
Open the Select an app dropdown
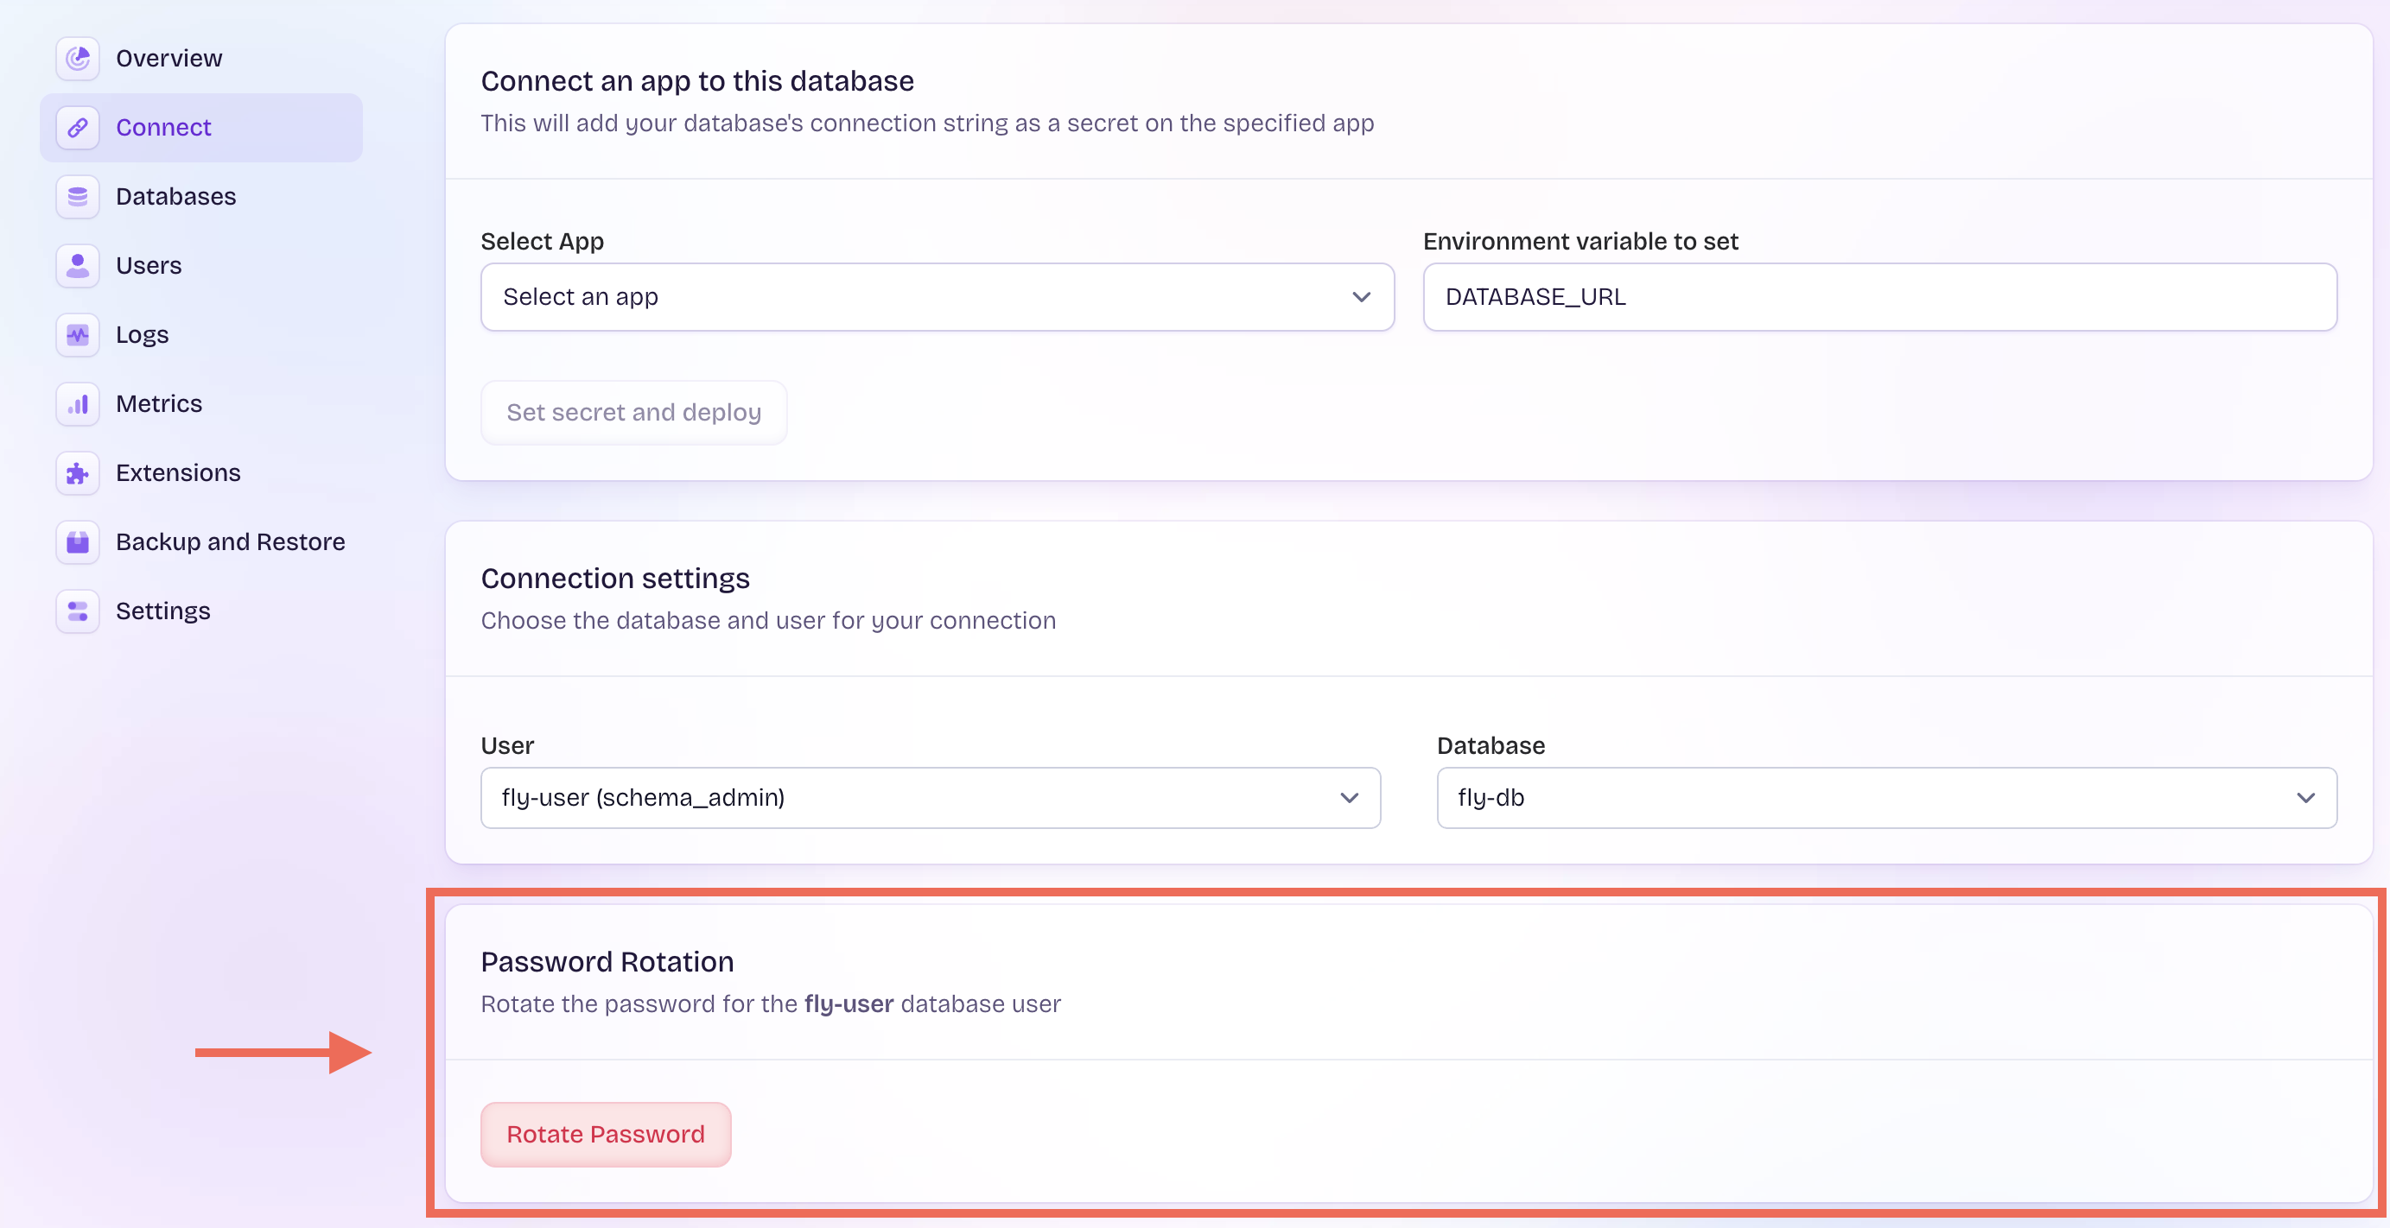click(x=935, y=297)
